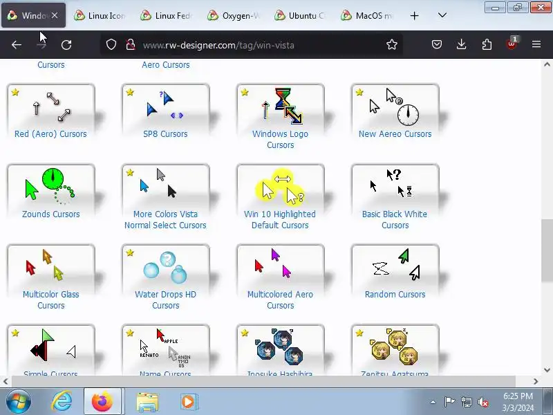The width and height of the screenshot is (553, 415).
Task: Show hidden system tray icons
Action: tap(433, 402)
